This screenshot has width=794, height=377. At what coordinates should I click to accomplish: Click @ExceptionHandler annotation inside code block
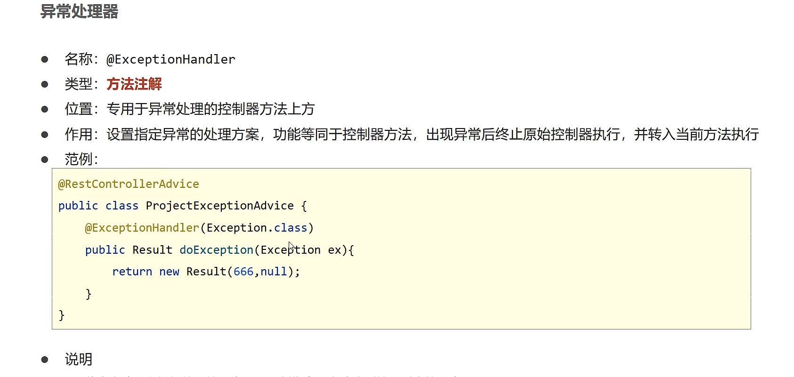pos(142,228)
